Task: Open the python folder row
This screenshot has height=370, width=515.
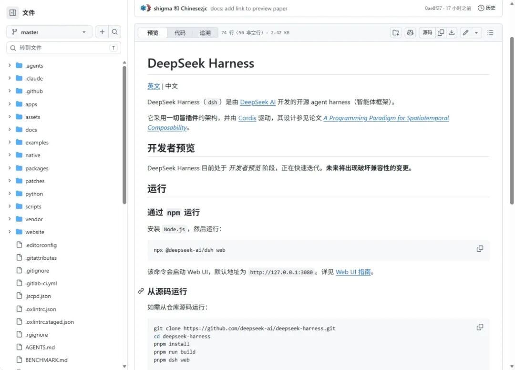Action: (64, 194)
